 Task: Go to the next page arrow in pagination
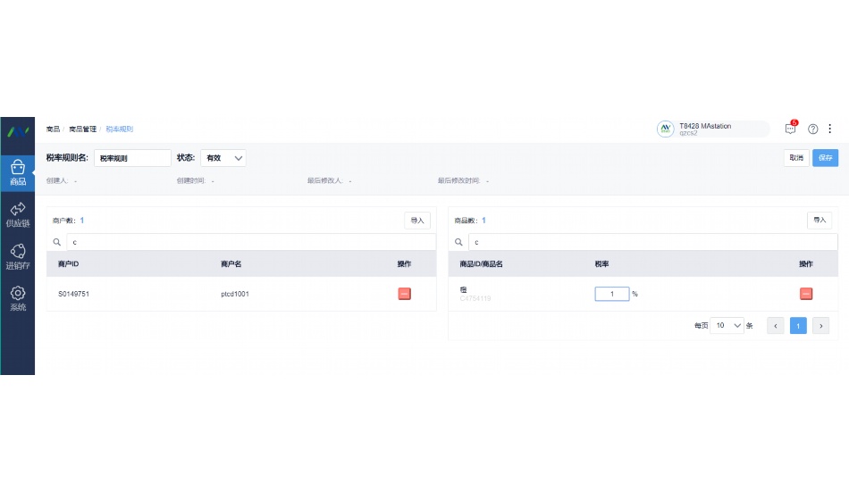click(x=820, y=326)
